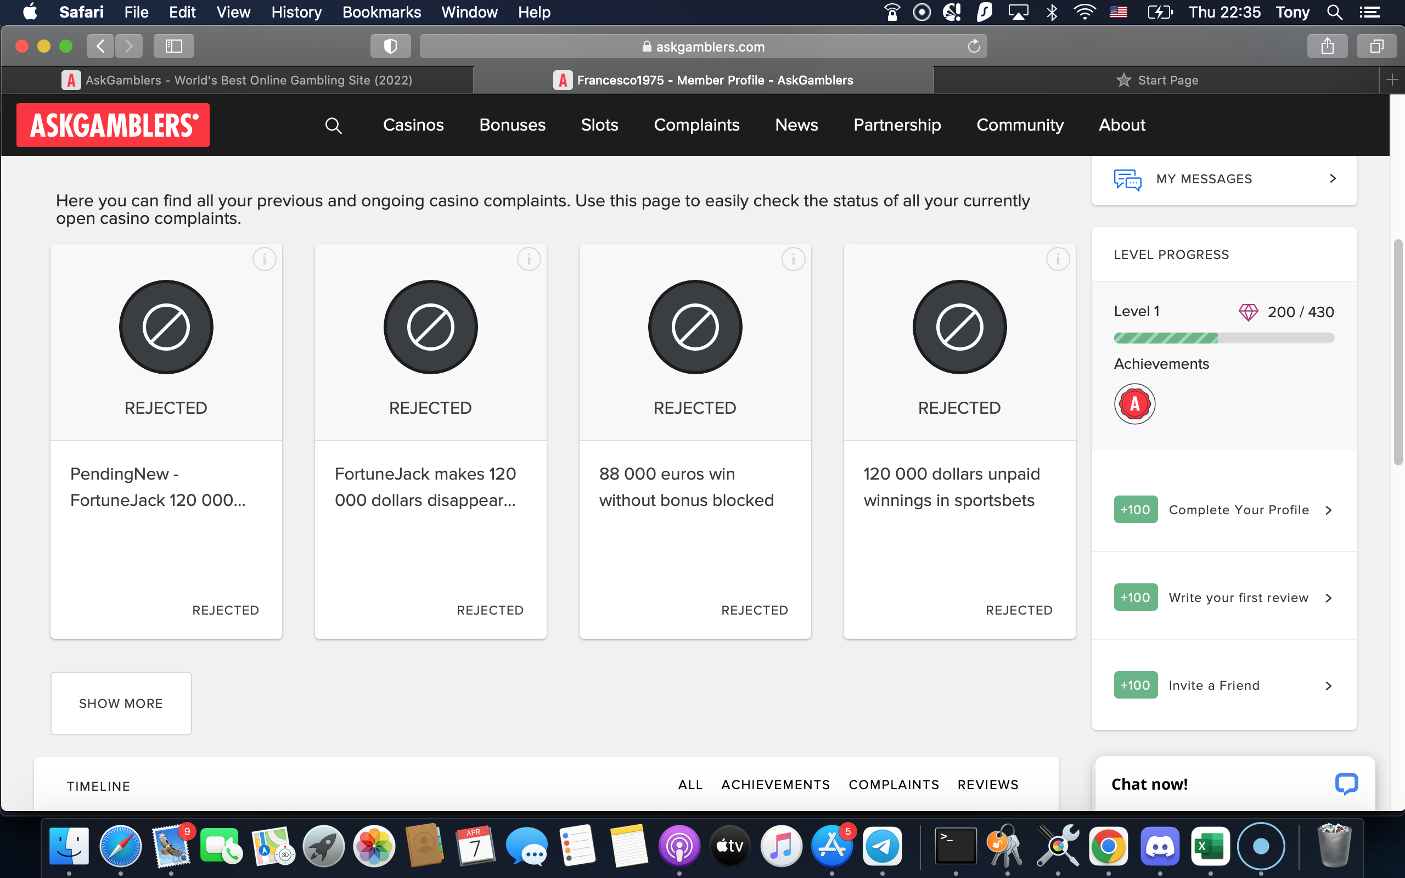Expand Complete Your Profile chevron
The width and height of the screenshot is (1405, 878).
1328,510
